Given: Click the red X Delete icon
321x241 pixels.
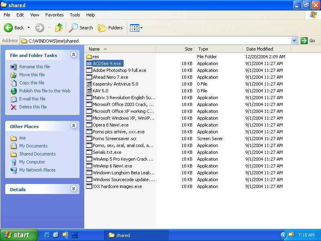Looking at the screenshot, I should coord(14,107).
